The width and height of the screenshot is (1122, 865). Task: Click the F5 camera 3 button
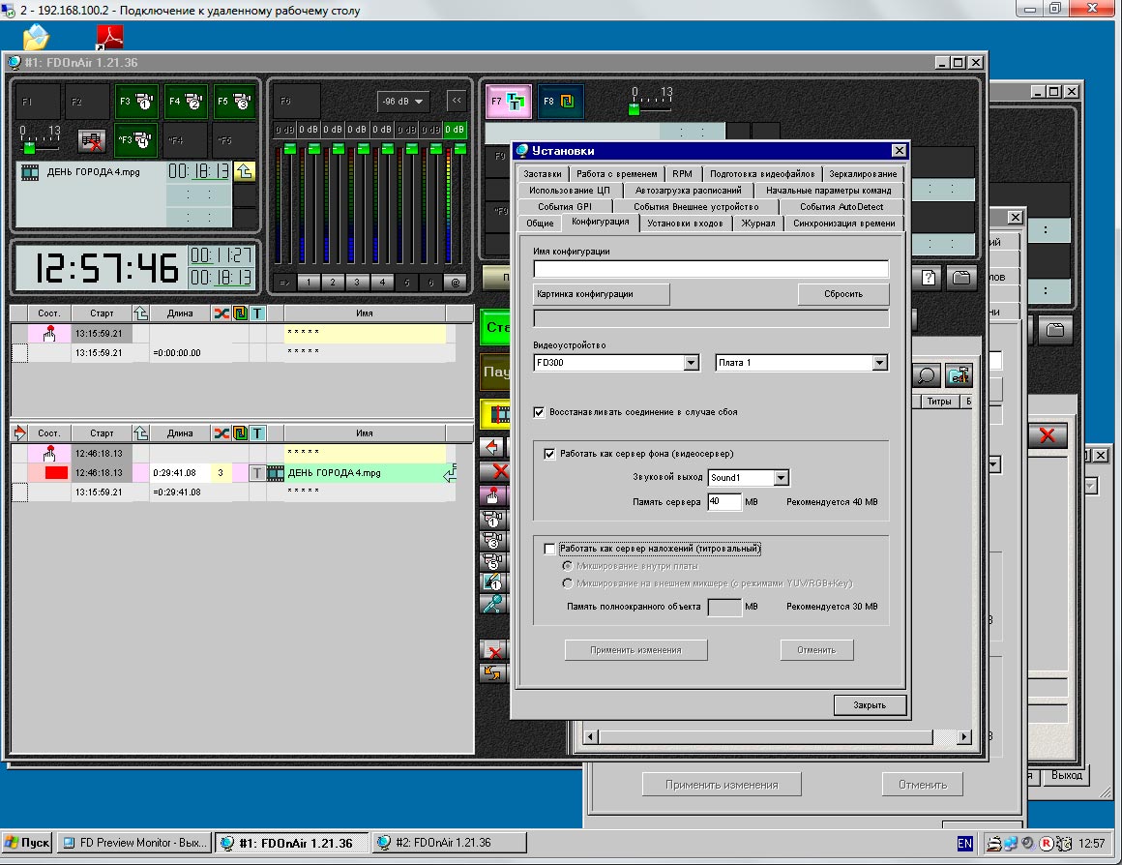click(234, 102)
